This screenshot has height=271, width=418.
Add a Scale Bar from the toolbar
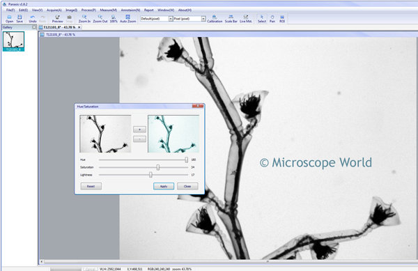point(231,19)
